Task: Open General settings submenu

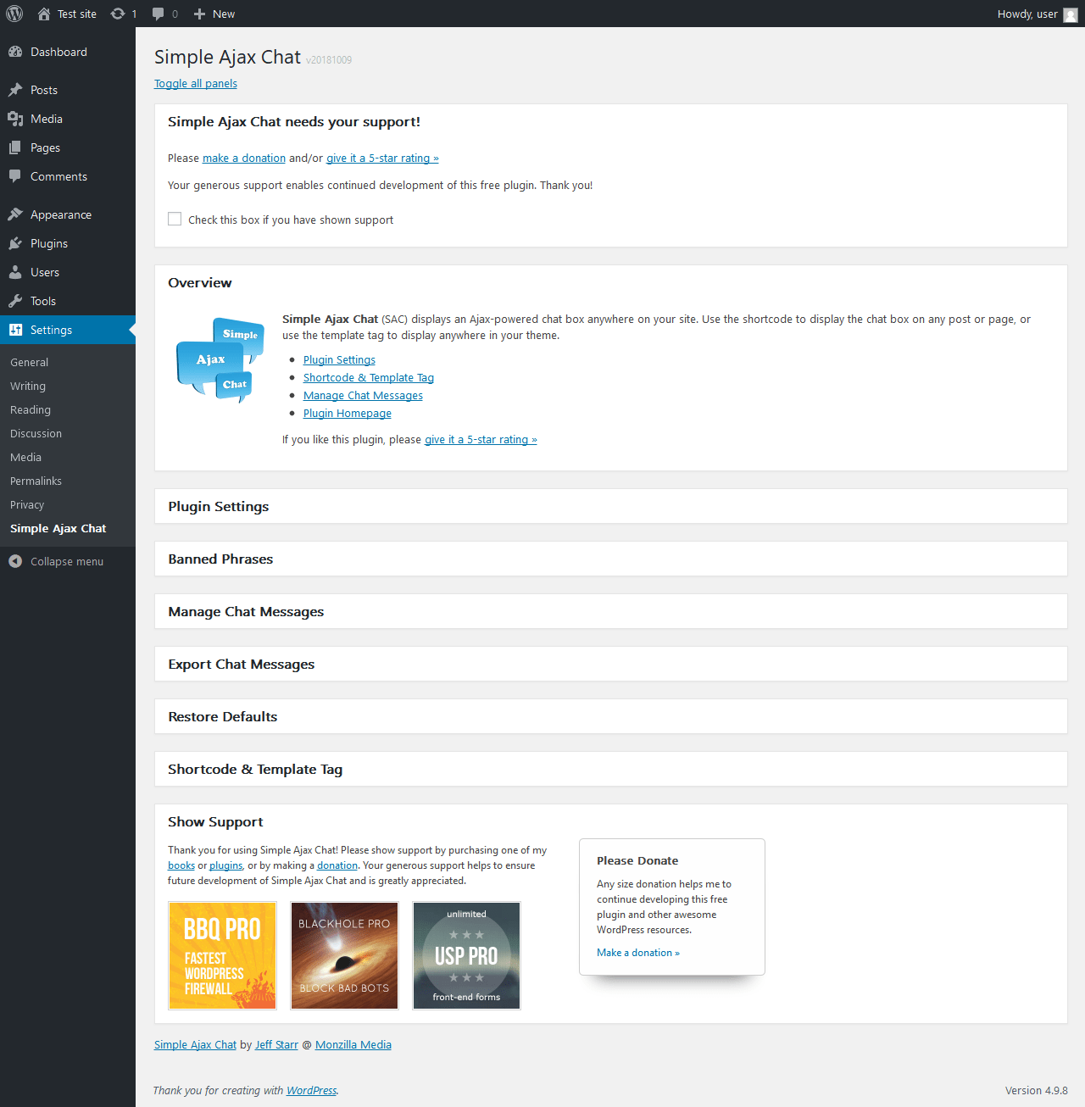Action: (29, 362)
